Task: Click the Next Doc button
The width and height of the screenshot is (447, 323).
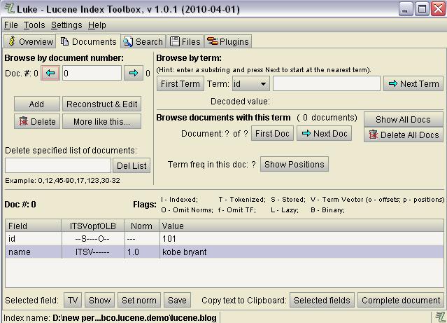Action: pyautogui.click(x=324, y=133)
